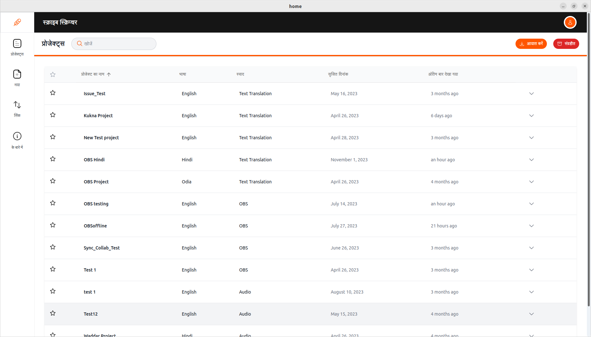The width and height of the screenshot is (591, 337).
Task: Star the test 1 Audio project
Action: [x=53, y=291]
